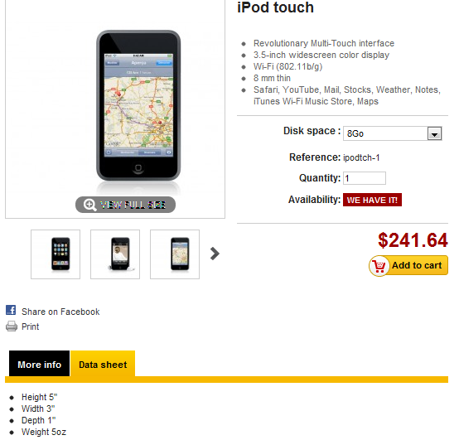Screen dimensions: 459x440
Task: Add the iPod touch to cart
Action: pyautogui.click(x=408, y=265)
